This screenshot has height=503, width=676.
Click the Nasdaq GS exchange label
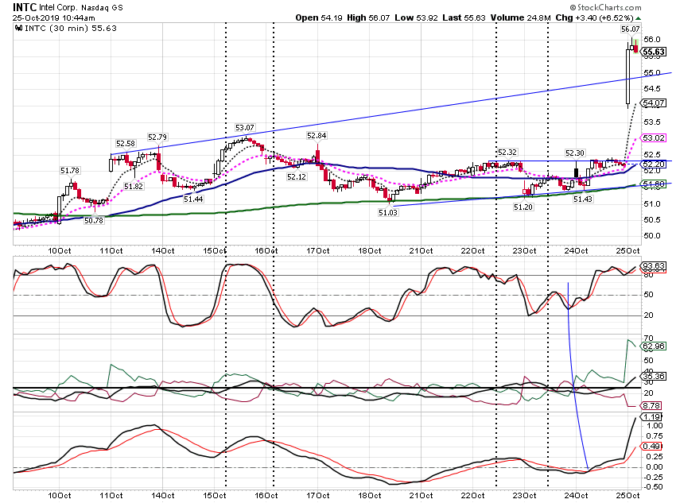click(102, 8)
